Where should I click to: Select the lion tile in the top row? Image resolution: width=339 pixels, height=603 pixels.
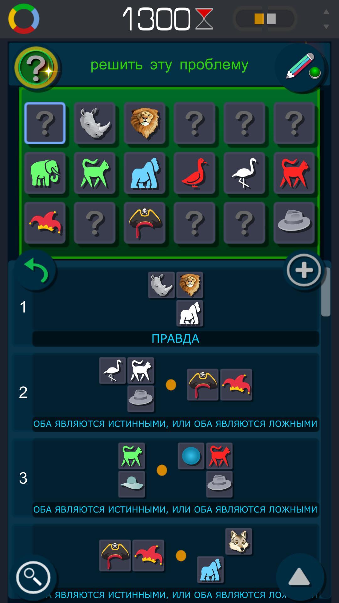(144, 123)
